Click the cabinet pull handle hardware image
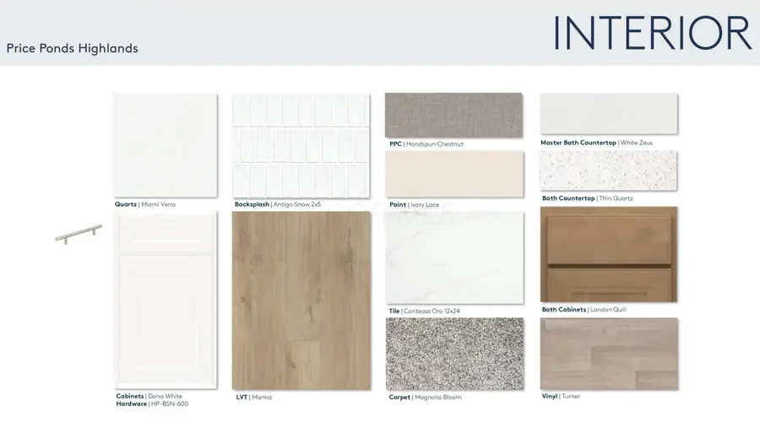Image resolution: width=760 pixels, height=427 pixels. click(79, 234)
